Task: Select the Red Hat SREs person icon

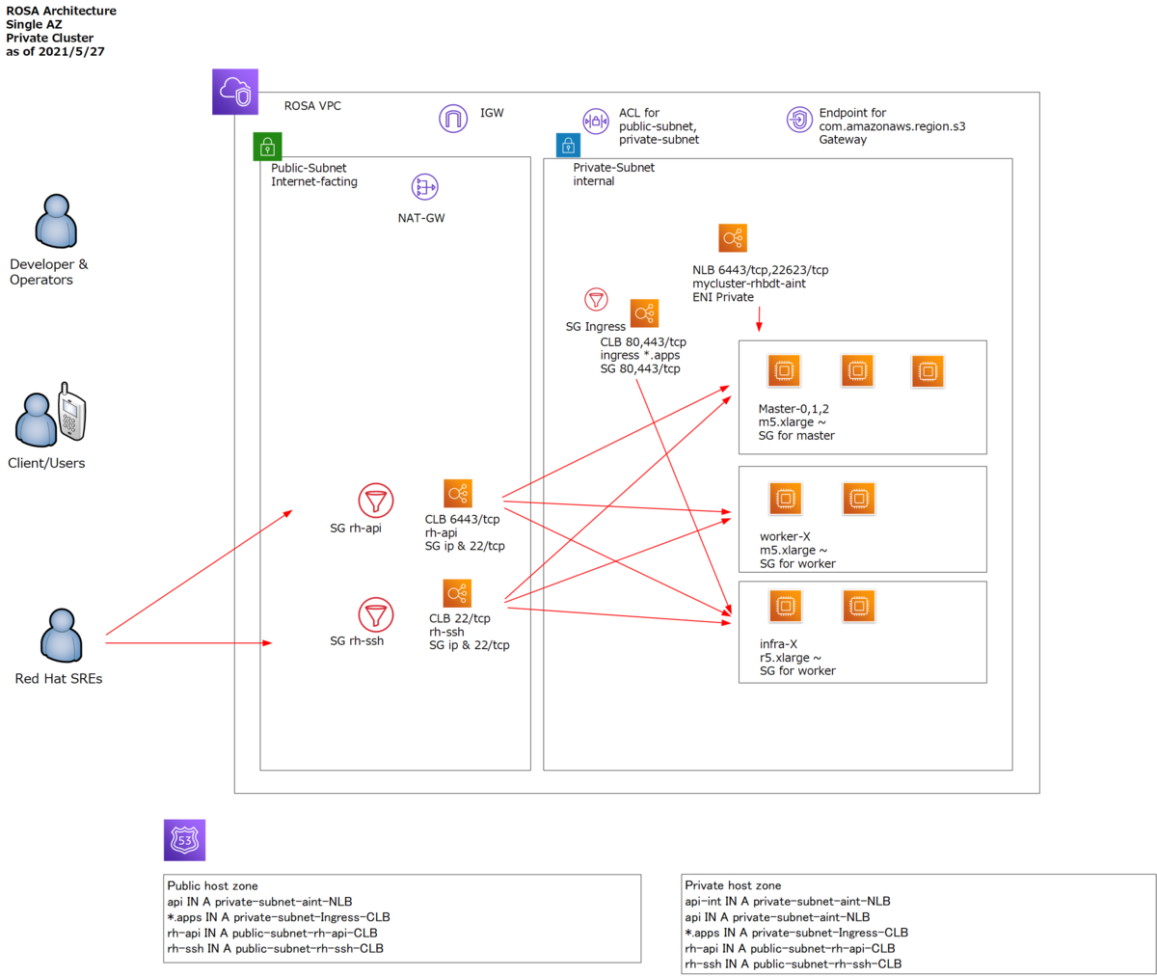Action: click(62, 636)
